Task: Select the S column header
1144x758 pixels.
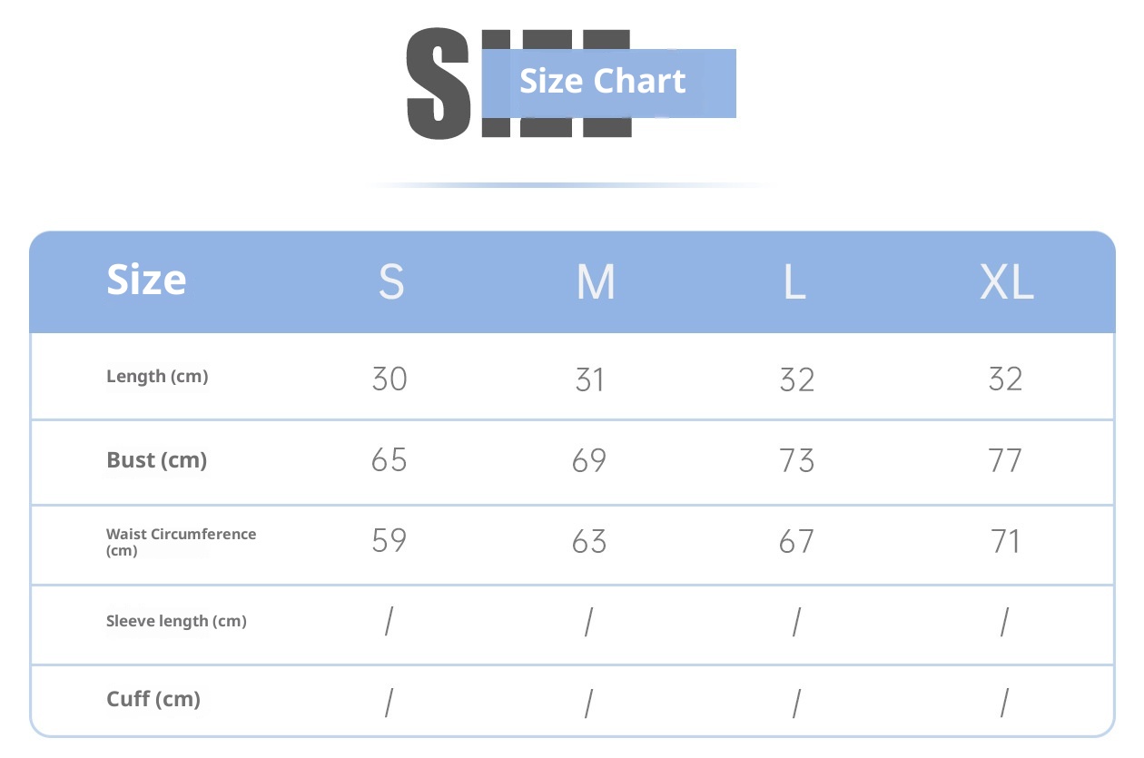Action: pyautogui.click(x=390, y=283)
